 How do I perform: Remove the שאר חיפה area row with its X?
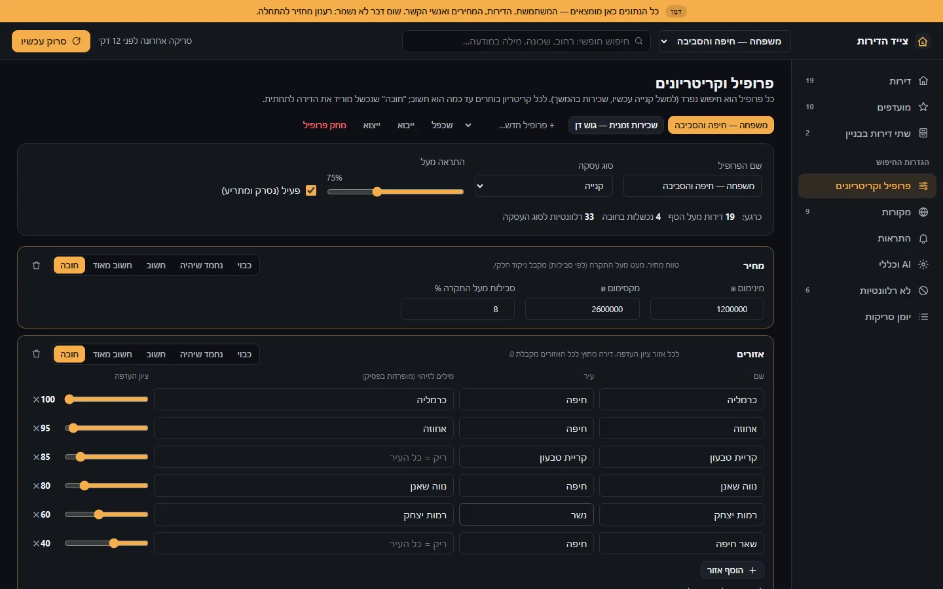tap(37, 543)
